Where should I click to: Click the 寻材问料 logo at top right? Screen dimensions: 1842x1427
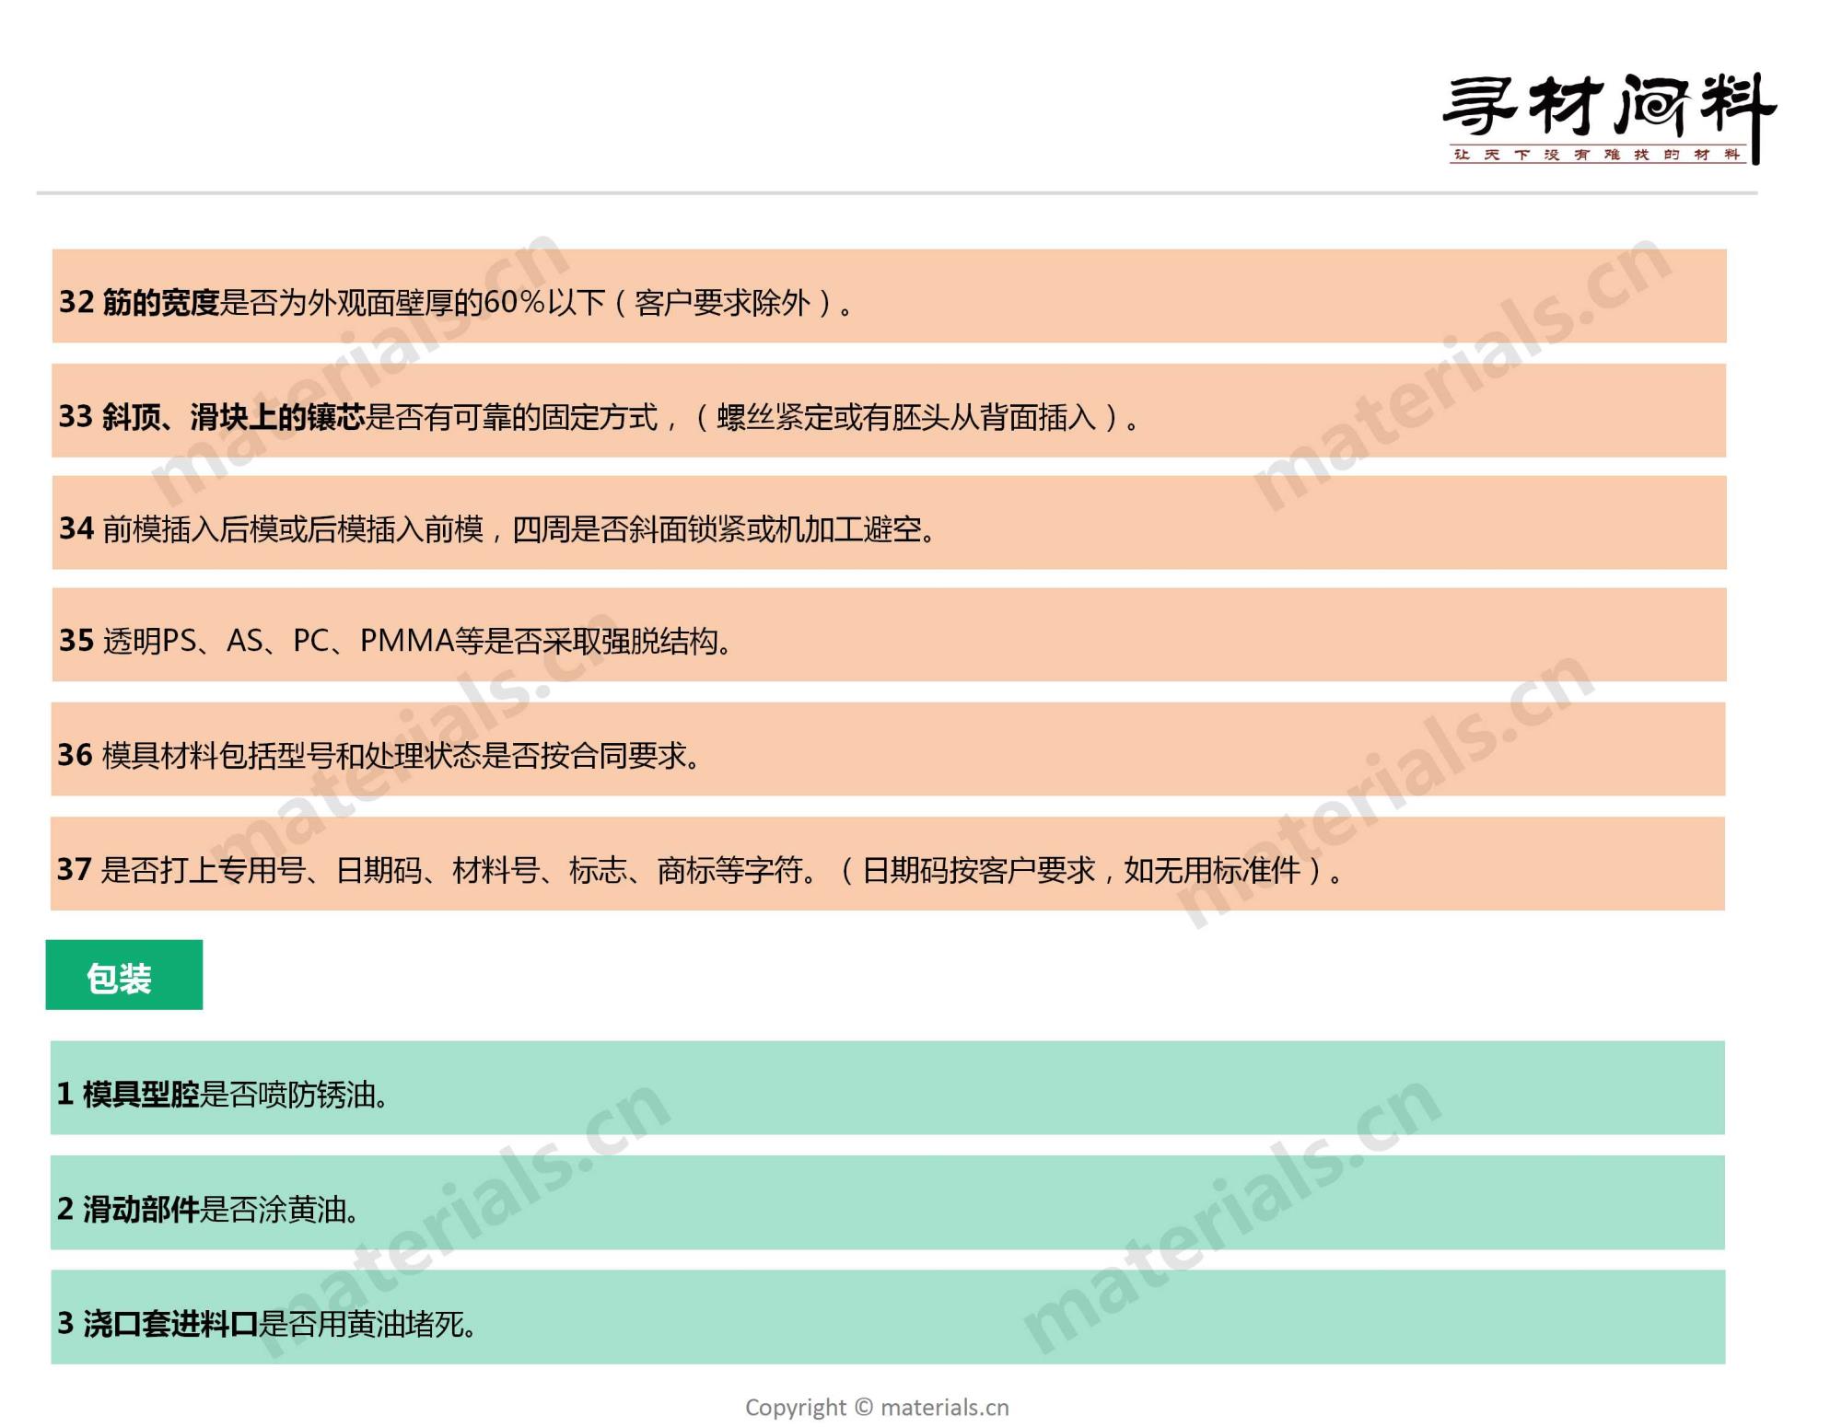pyautogui.click(x=1606, y=106)
